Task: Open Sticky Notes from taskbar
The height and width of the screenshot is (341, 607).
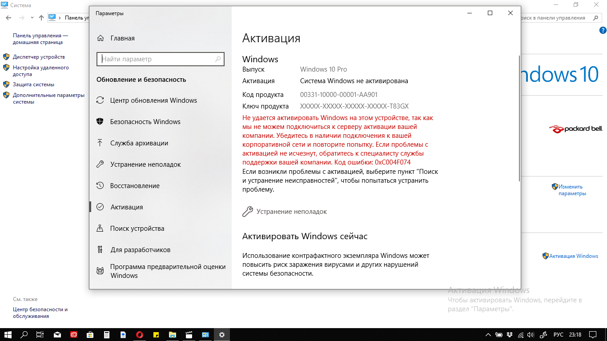Action: (156, 334)
